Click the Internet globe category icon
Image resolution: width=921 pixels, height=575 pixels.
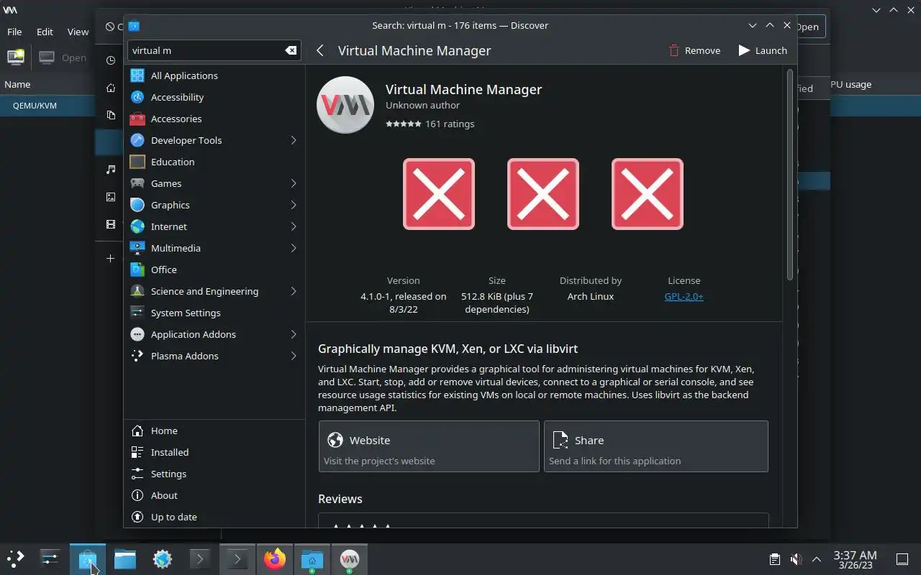137,226
